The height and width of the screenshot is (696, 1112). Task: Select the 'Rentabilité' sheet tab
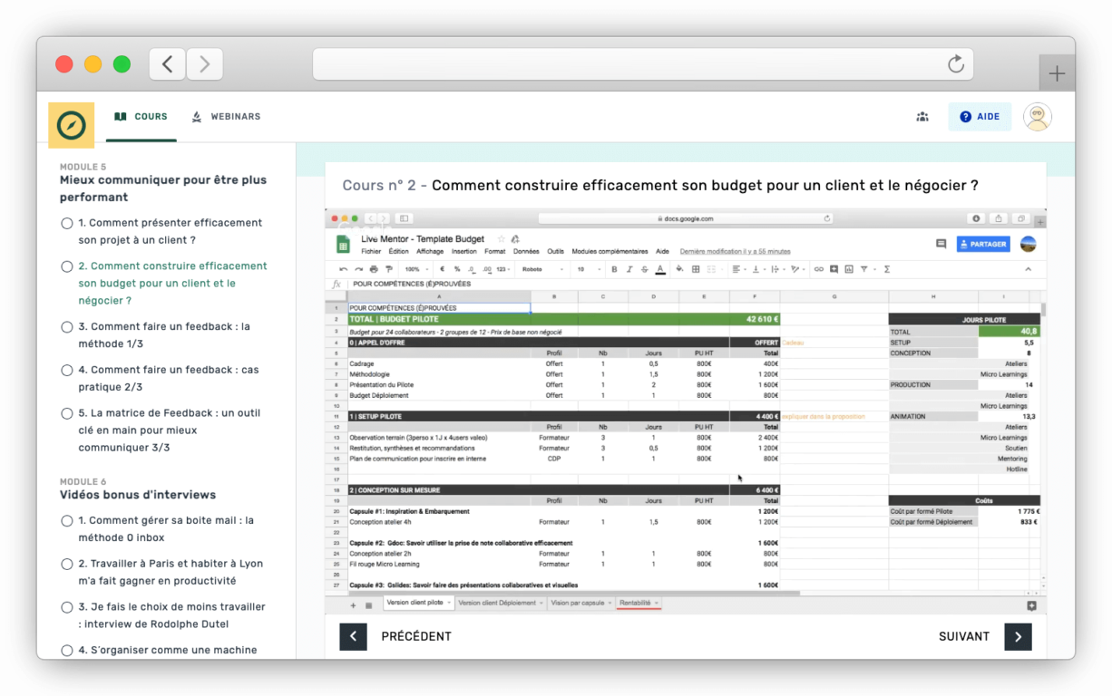tap(634, 603)
